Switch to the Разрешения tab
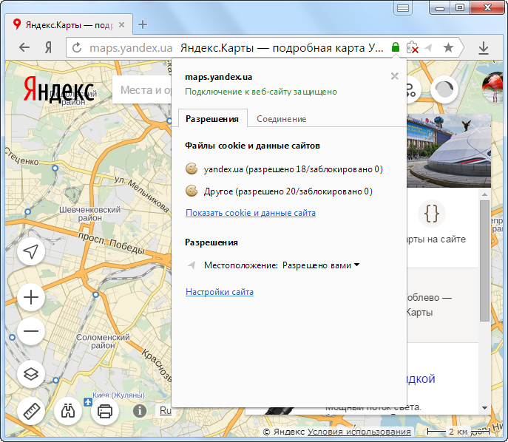Viewport: 508px width, 442px height. click(x=212, y=119)
